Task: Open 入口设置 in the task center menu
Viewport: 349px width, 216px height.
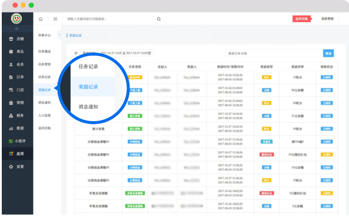Action: [x=44, y=115]
